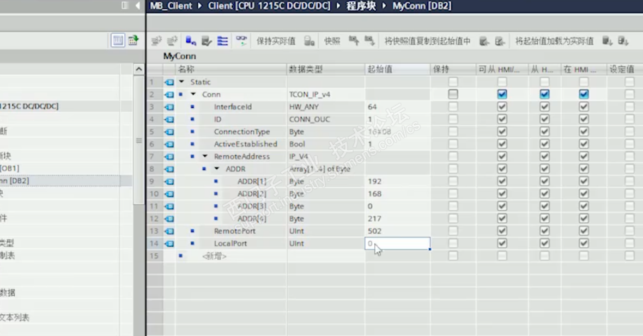Collapse the Conn structure
This screenshot has height=336, width=643.
pyautogui.click(x=193, y=94)
